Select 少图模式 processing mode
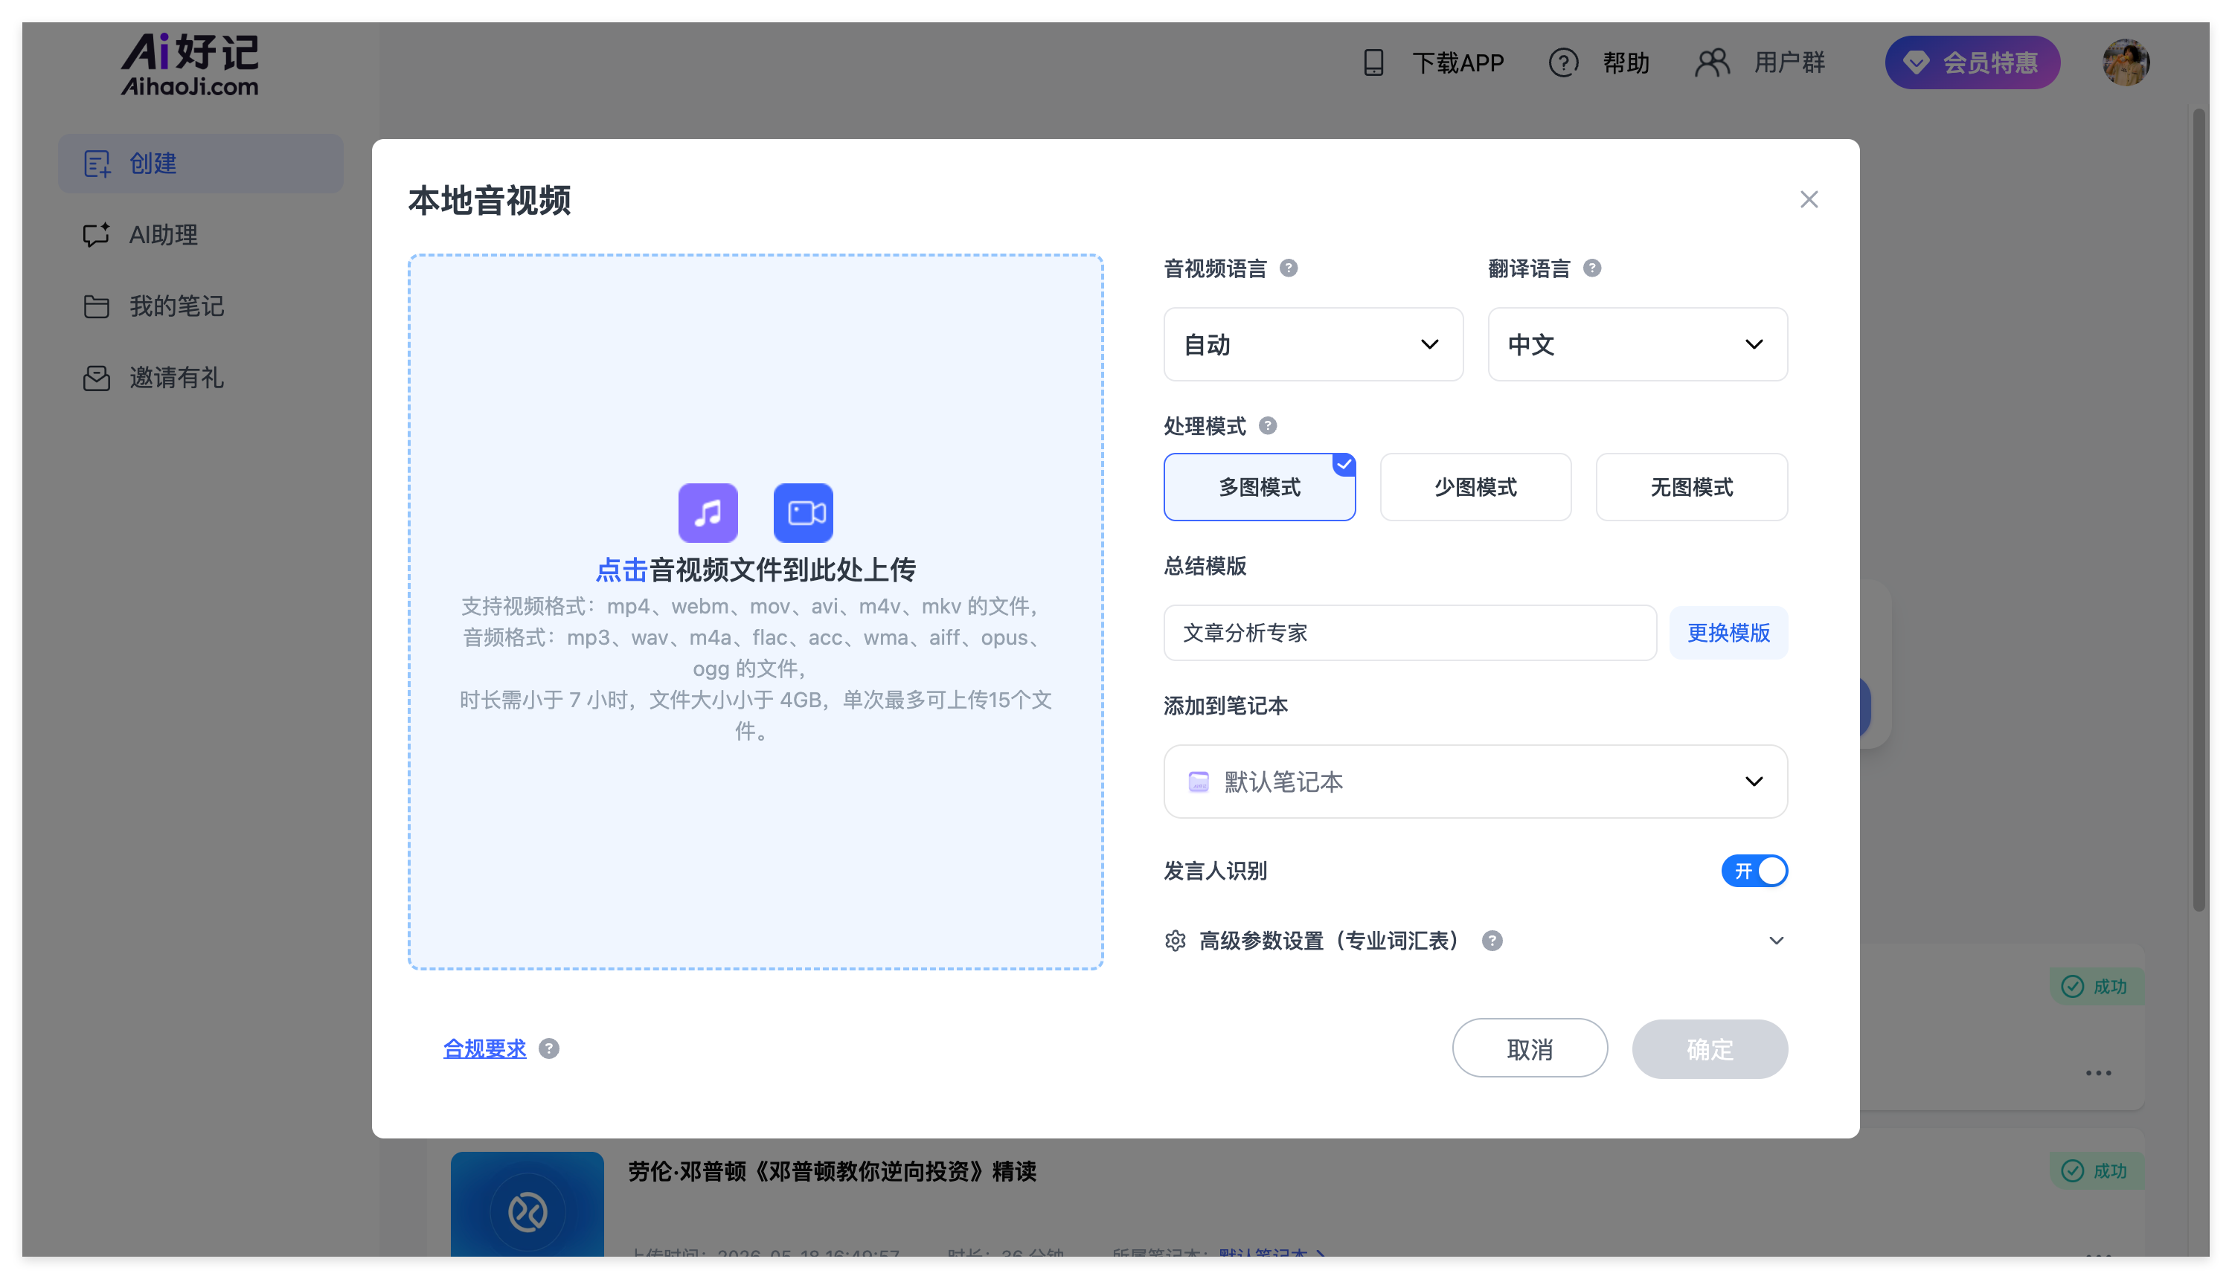 click(x=1475, y=486)
